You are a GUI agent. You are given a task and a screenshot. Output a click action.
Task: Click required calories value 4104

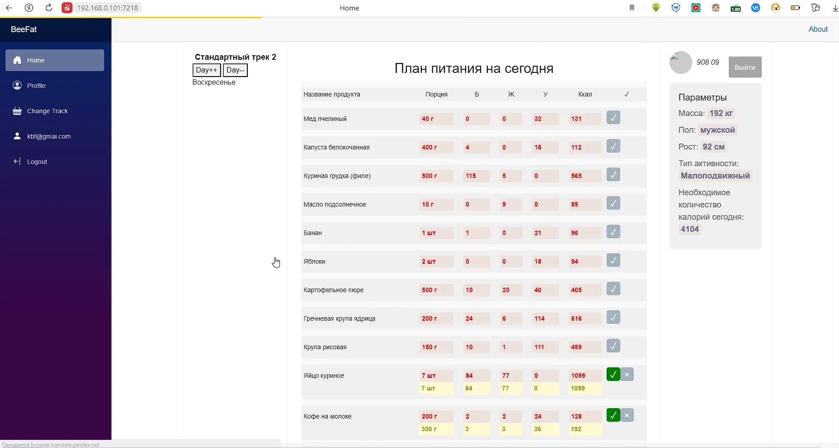(690, 229)
